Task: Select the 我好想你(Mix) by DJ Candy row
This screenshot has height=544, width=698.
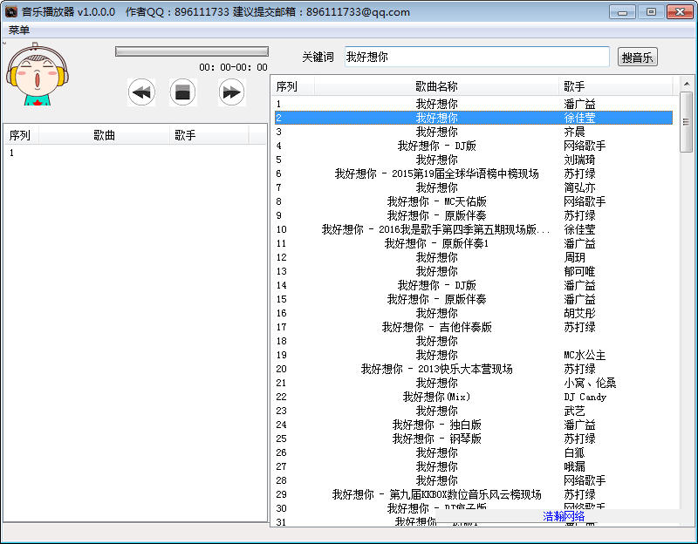Action: pyautogui.click(x=436, y=397)
